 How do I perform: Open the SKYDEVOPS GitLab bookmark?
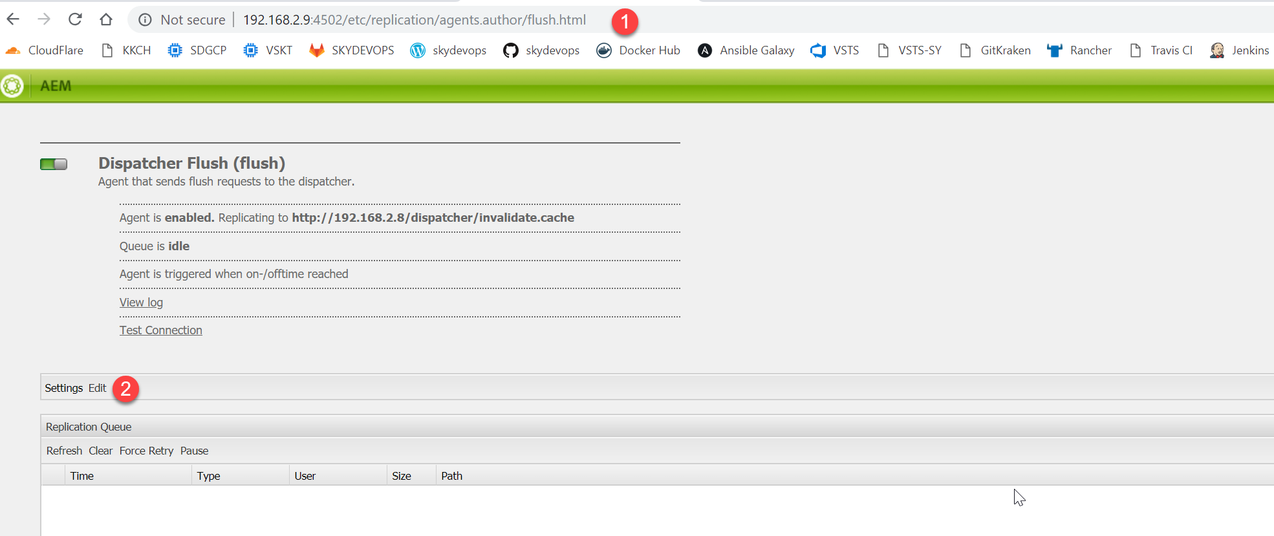click(352, 50)
